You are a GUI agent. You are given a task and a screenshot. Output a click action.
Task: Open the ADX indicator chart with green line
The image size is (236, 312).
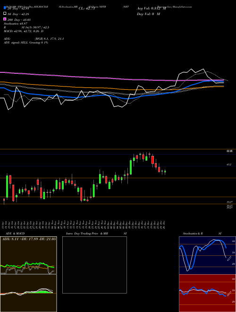pos(28,255)
